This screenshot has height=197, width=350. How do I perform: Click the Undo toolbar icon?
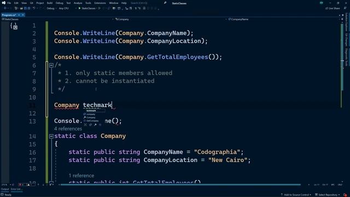34,8
